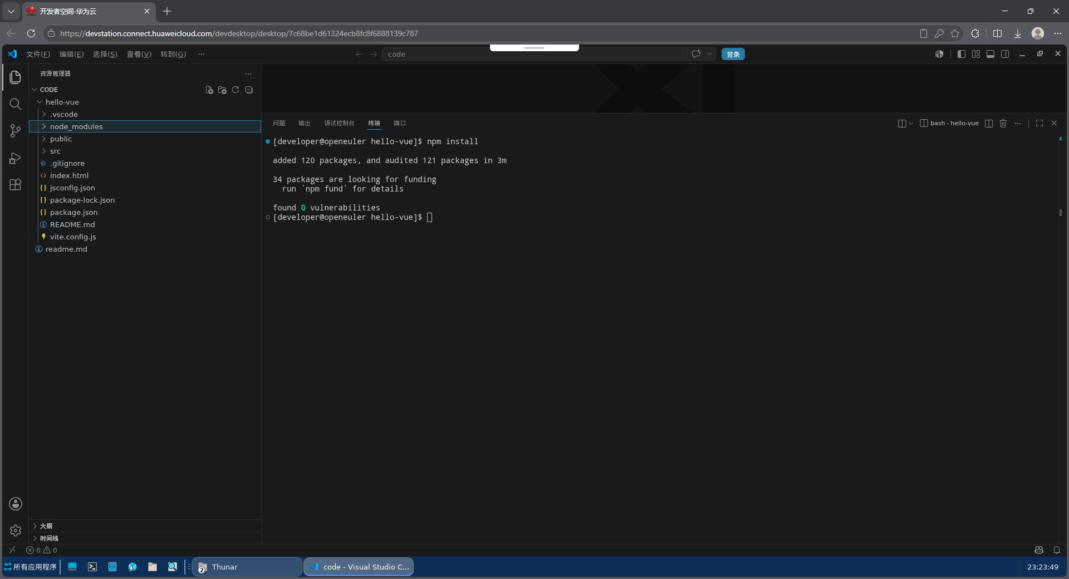Switch to the 输出 output tab

coord(304,123)
